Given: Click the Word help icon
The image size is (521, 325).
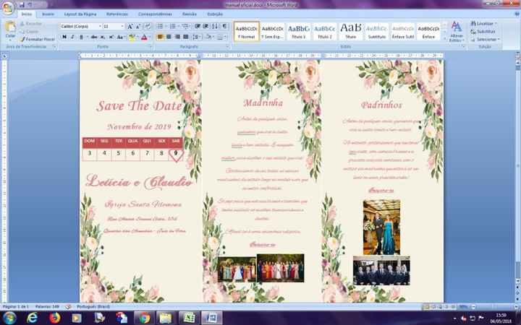Looking at the screenshot, I should [517, 14].
